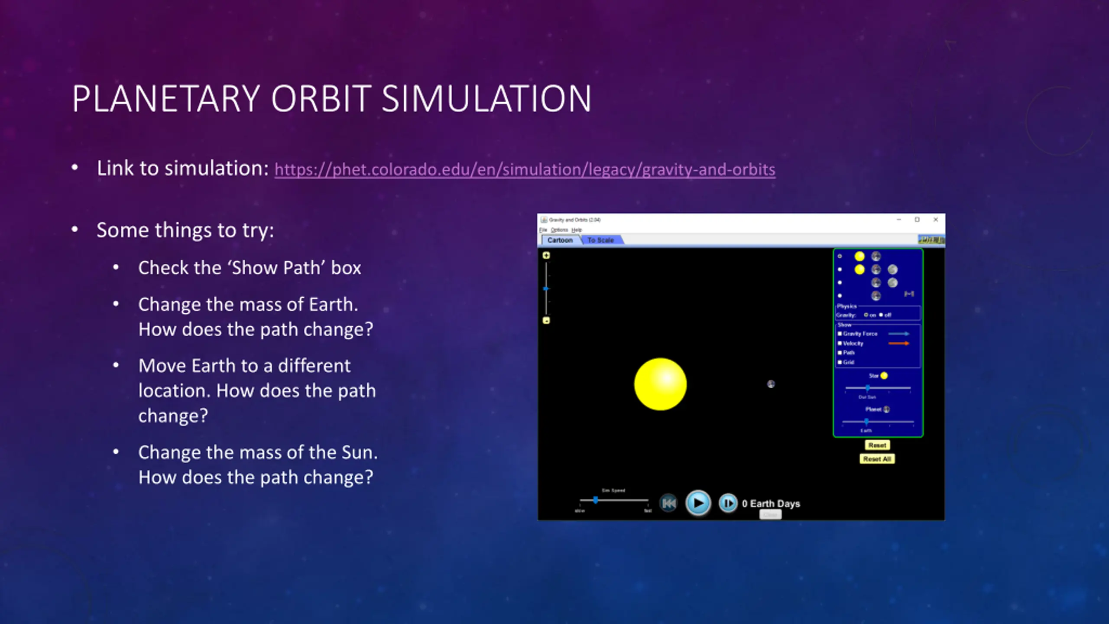Open the phet.colorado.edu simulation link
Image resolution: width=1109 pixels, height=624 pixels.
click(525, 169)
